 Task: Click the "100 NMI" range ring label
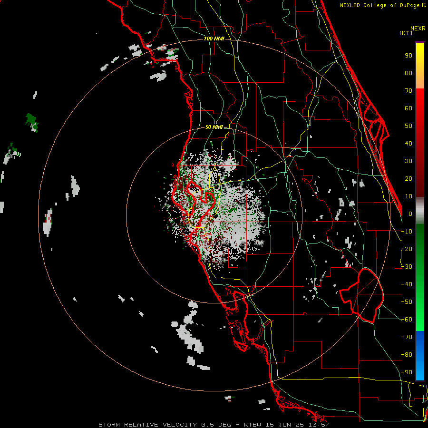(x=214, y=39)
